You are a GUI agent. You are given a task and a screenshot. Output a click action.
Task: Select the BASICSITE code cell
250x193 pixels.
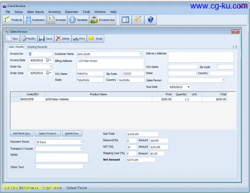pyautogui.click(x=33, y=99)
